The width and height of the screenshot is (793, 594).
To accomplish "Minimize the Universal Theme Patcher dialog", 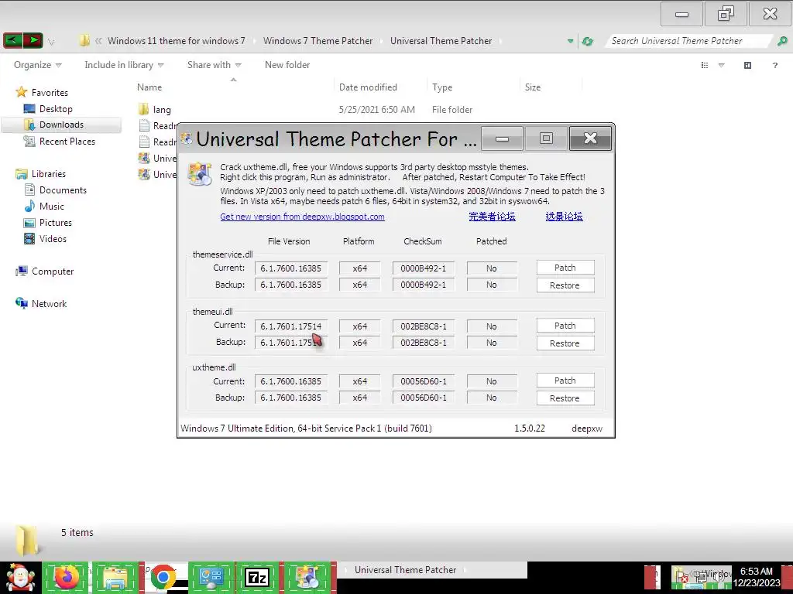I will 502,138.
